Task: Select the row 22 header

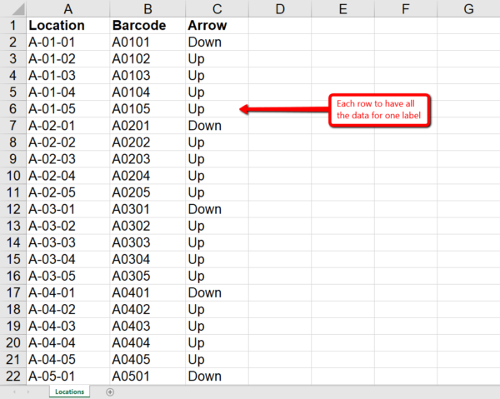Action: [12, 376]
